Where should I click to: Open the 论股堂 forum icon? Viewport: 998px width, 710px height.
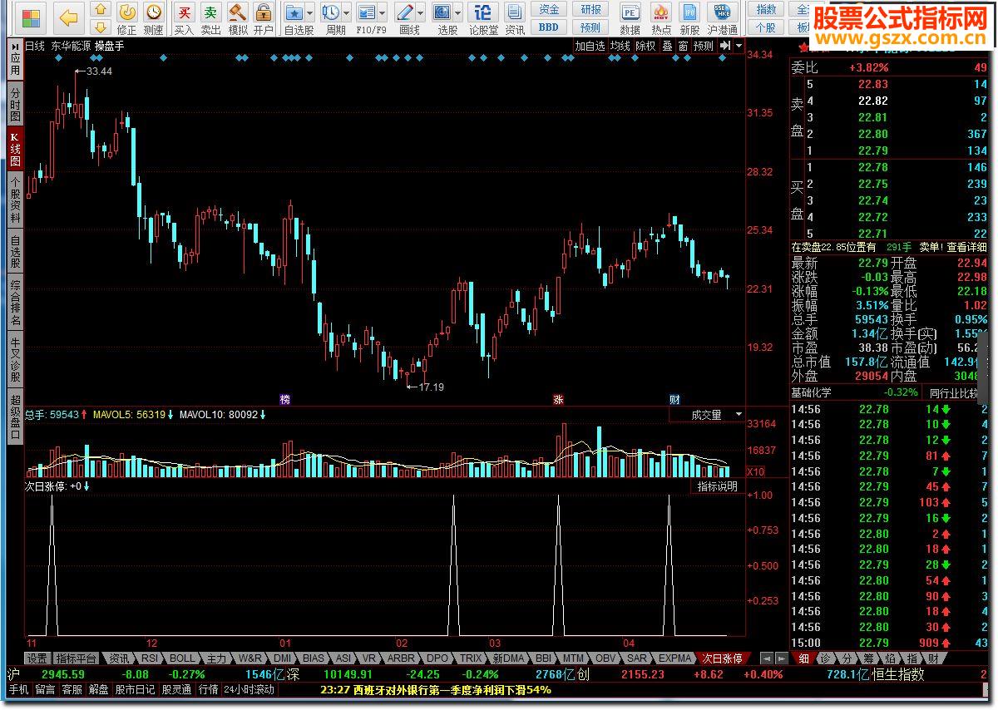[483, 13]
